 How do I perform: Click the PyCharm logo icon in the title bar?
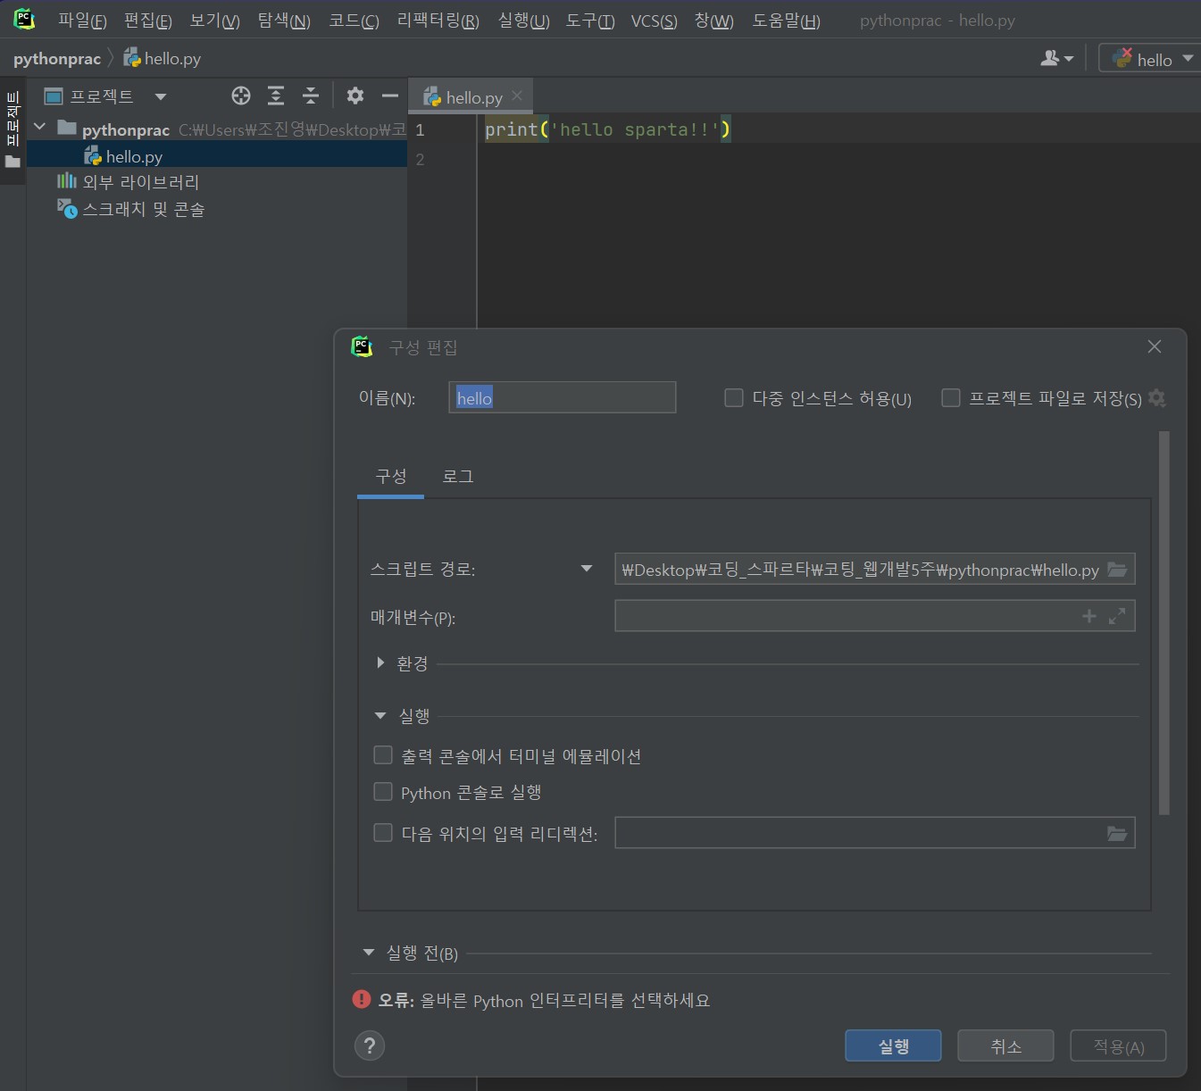(x=24, y=19)
